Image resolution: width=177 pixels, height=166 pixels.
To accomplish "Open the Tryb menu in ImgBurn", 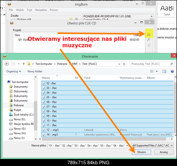I will tap(29, 10).
